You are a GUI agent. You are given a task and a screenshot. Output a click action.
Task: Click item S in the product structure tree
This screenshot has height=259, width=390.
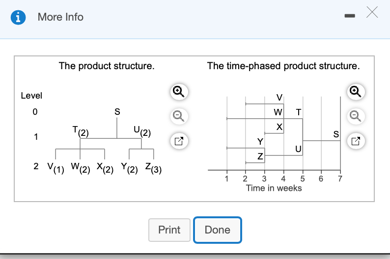117,112
